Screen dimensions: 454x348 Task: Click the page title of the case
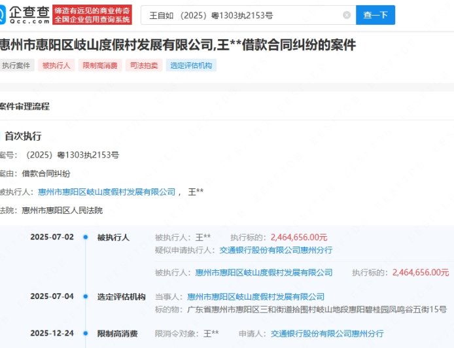[178, 45]
